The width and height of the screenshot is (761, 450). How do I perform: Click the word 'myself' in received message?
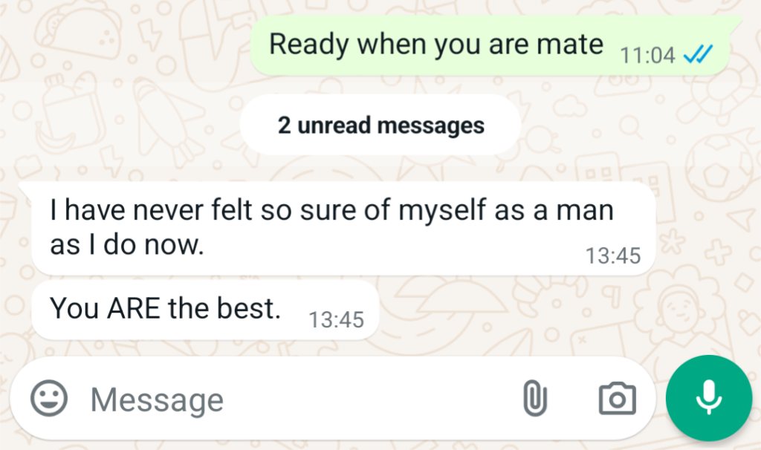coord(441,212)
